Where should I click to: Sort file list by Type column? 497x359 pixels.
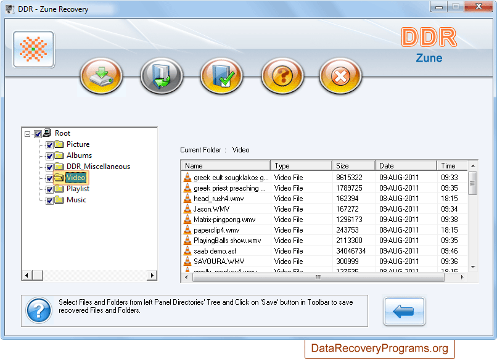tap(301, 166)
